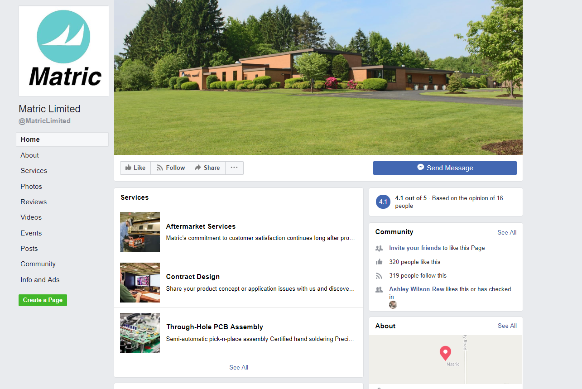Image resolution: width=582 pixels, height=389 pixels.
Task: Click See All in Community panel
Action: pos(507,232)
